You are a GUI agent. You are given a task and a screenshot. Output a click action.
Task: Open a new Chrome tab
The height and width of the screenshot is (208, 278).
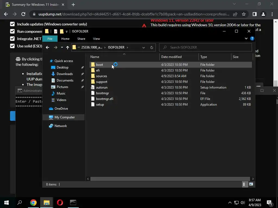[x=73, y=5]
